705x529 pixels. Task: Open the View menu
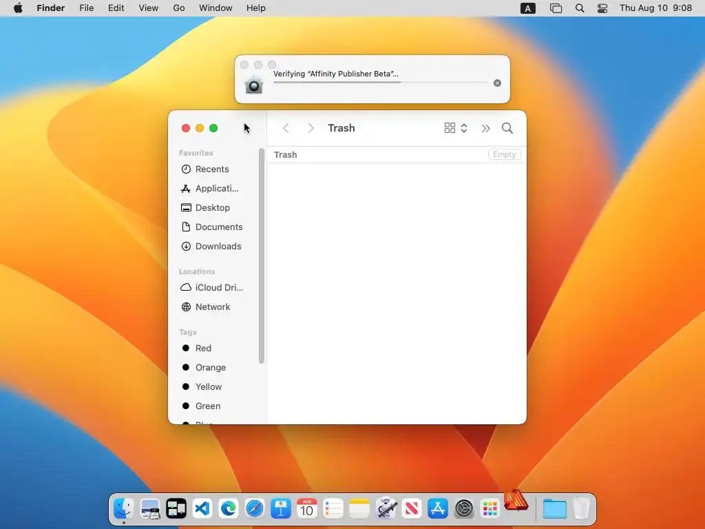coord(149,8)
